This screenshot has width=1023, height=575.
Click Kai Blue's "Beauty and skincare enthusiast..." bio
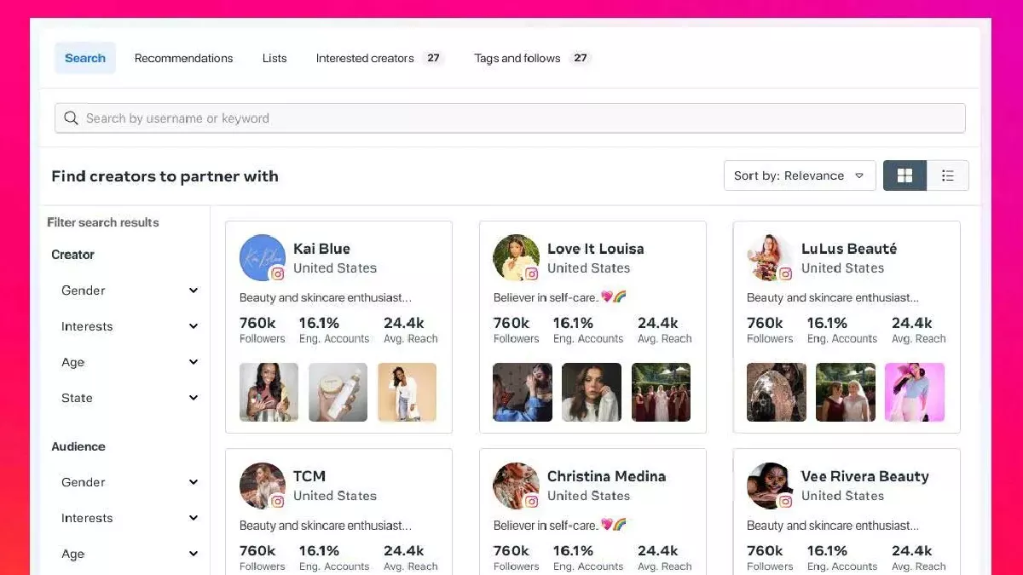(326, 298)
